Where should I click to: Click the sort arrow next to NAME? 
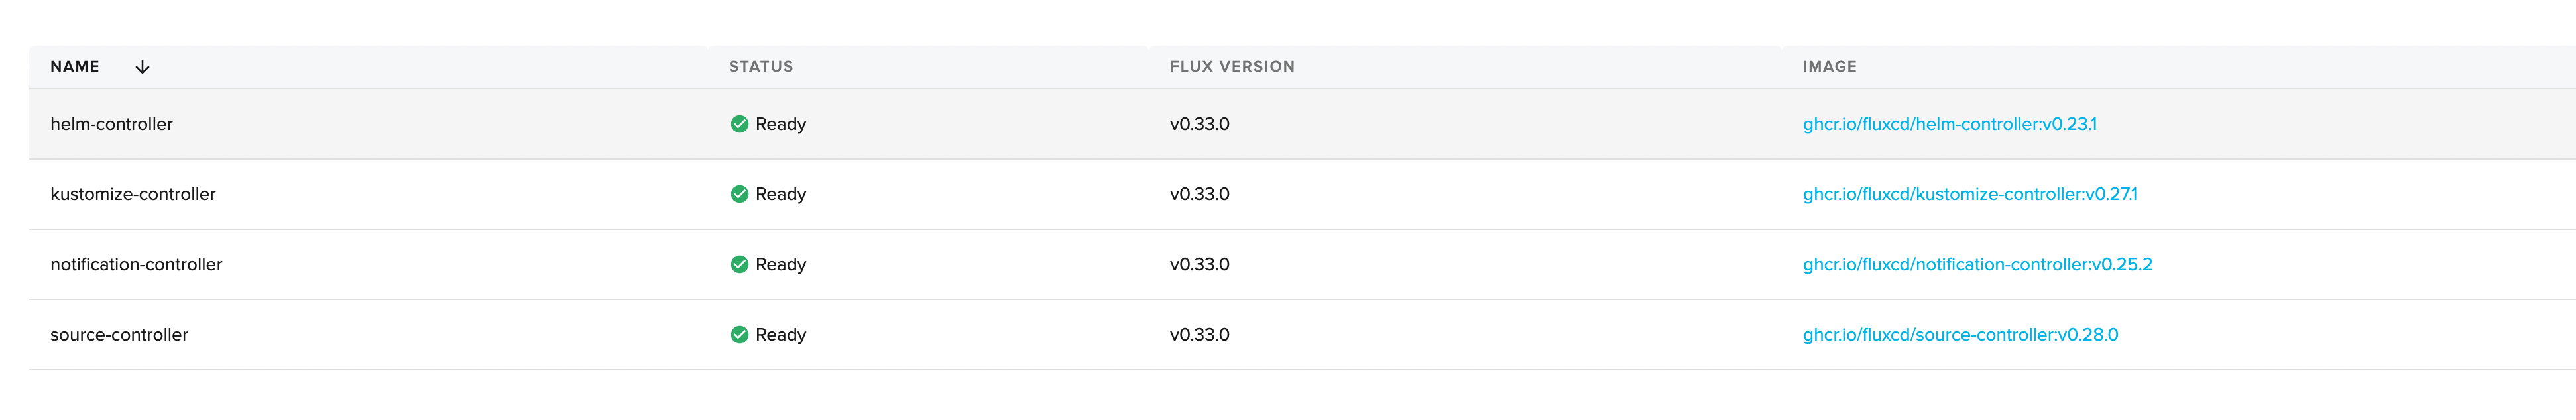tap(142, 67)
